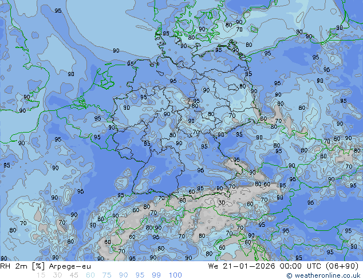Select the legend value 15
This screenshot has height=280, width=363.
pyautogui.click(x=41, y=275)
